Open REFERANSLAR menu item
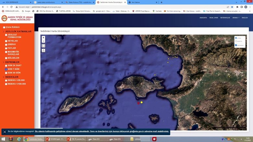 (225, 18)
